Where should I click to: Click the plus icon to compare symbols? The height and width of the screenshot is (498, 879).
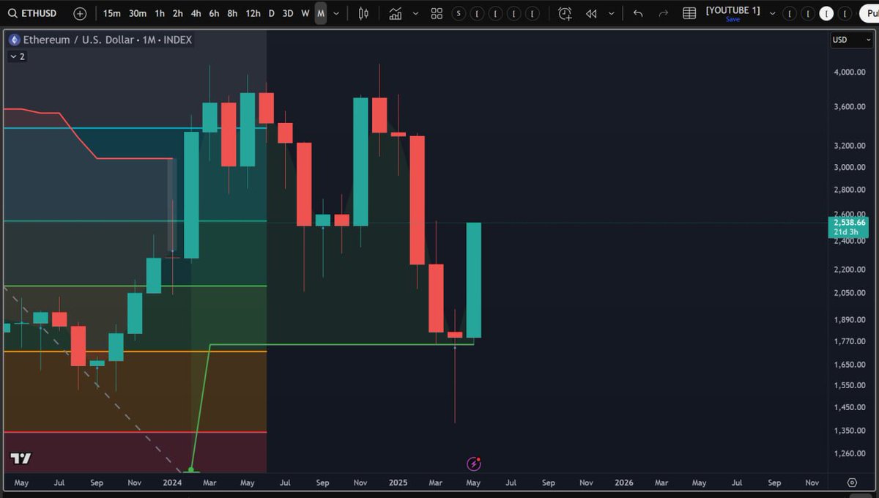[80, 13]
